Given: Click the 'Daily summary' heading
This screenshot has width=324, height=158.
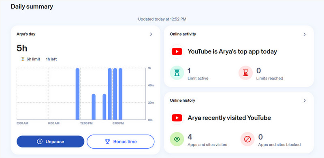Looking at the screenshot, I should tap(32, 6).
